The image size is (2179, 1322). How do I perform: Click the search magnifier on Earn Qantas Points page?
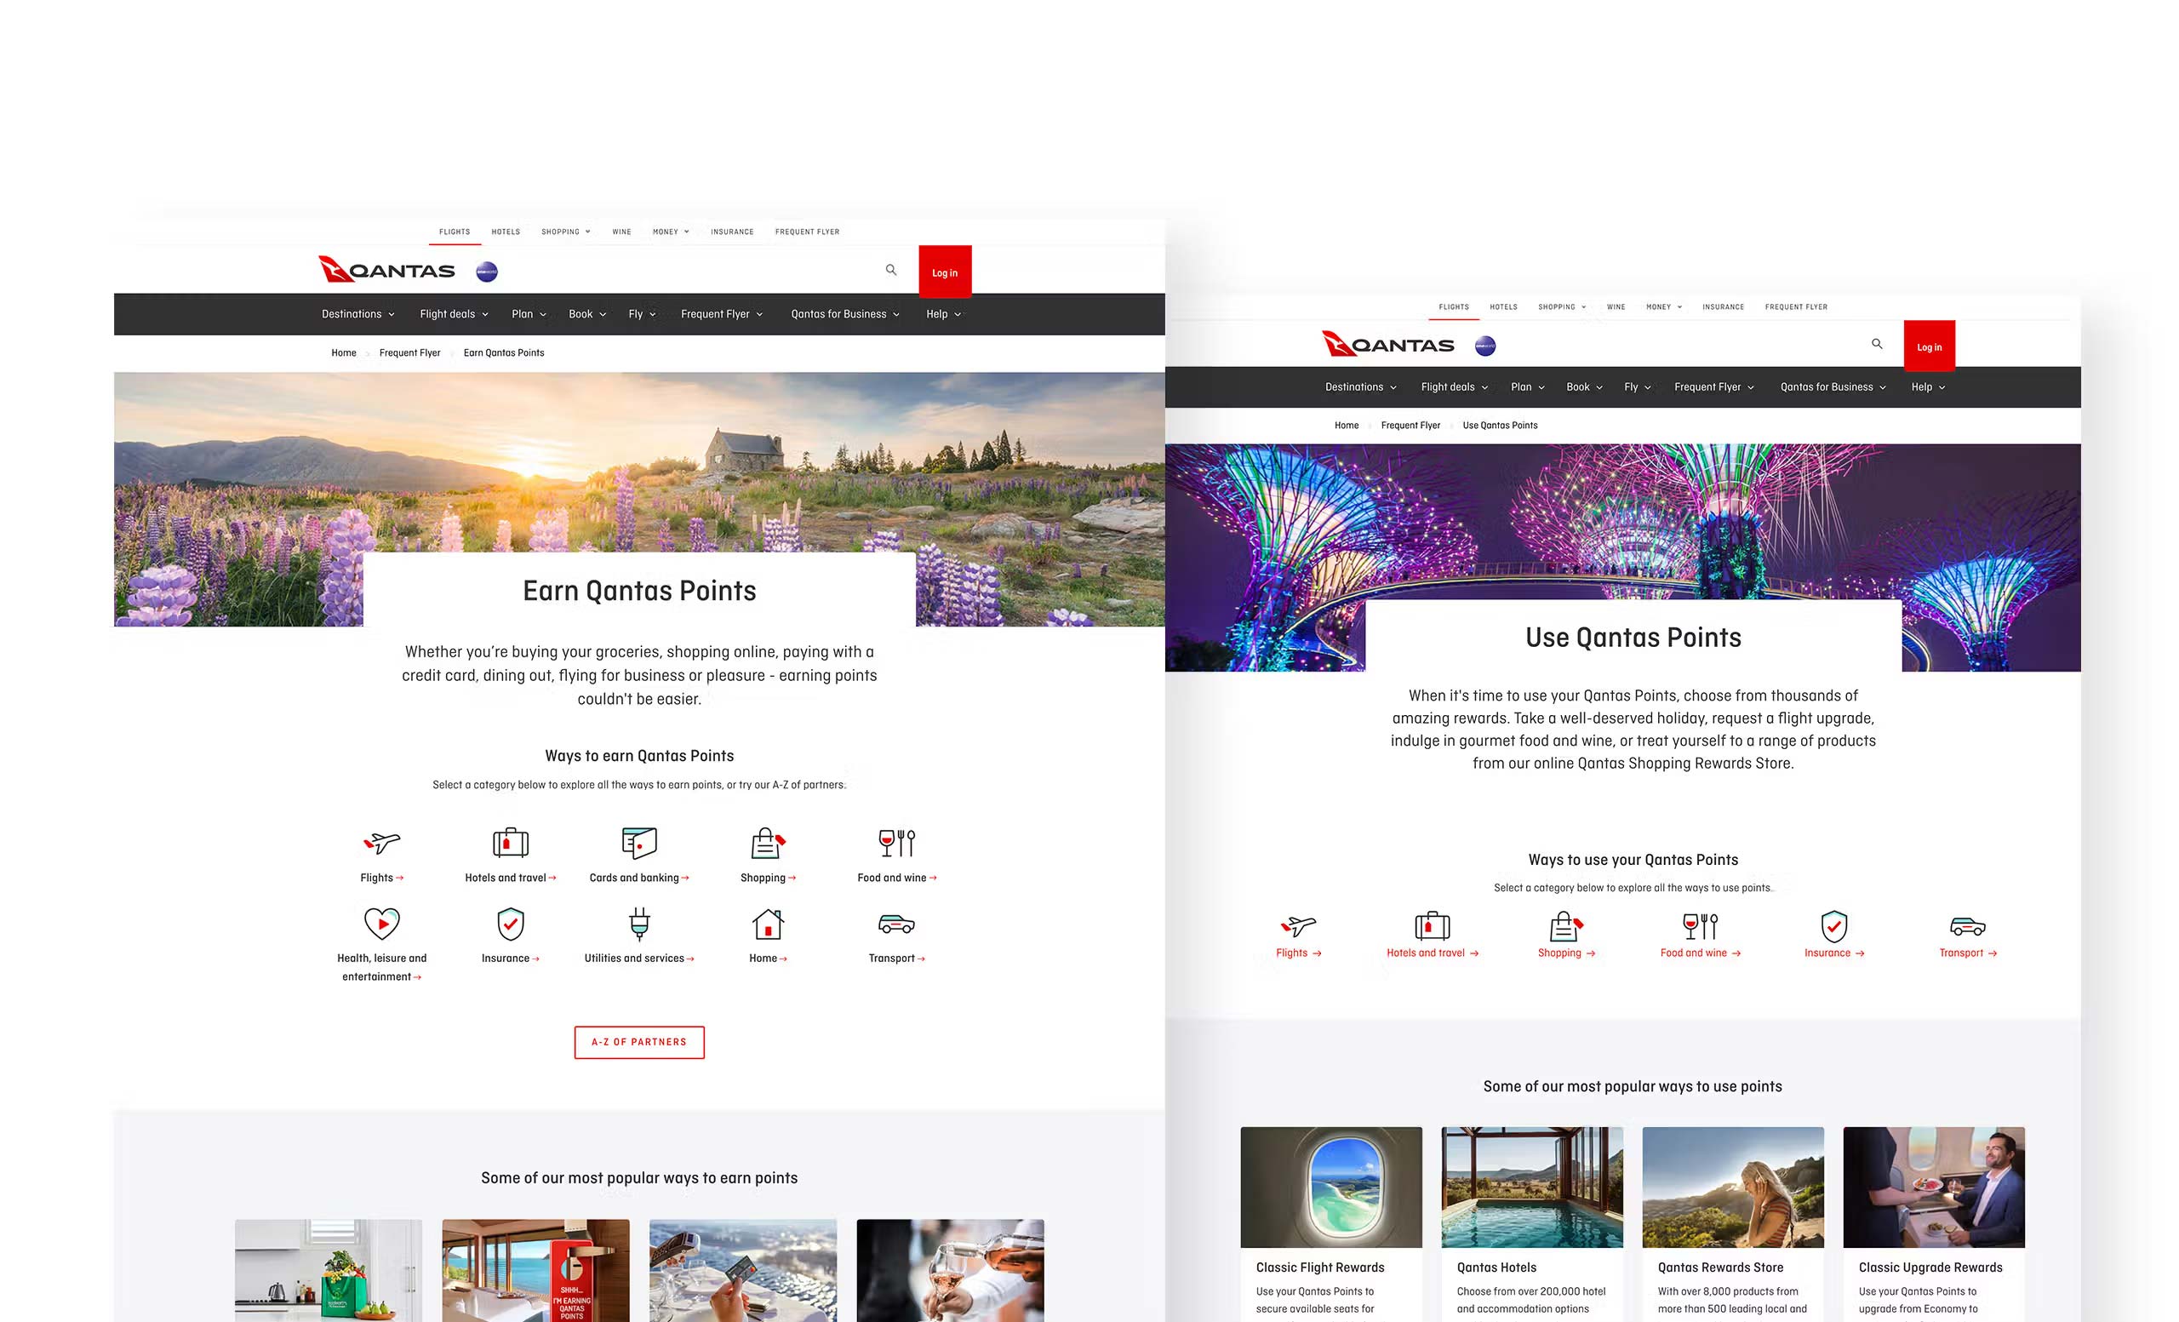(x=890, y=270)
